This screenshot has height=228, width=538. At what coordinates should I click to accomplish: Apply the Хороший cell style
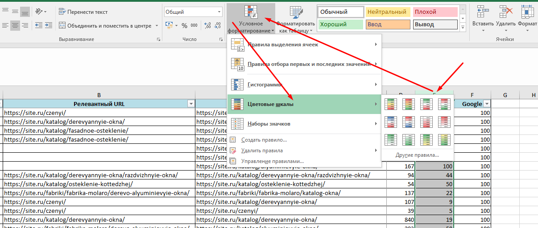click(x=340, y=24)
